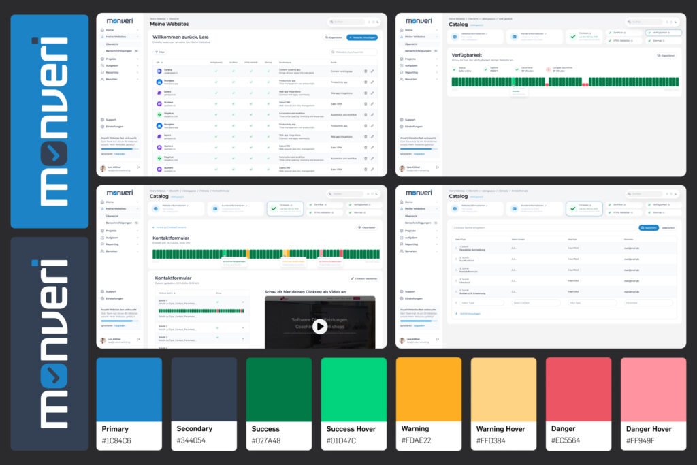
Task: Click Upgraden link in Meine Websites screen
Action: tap(120, 154)
